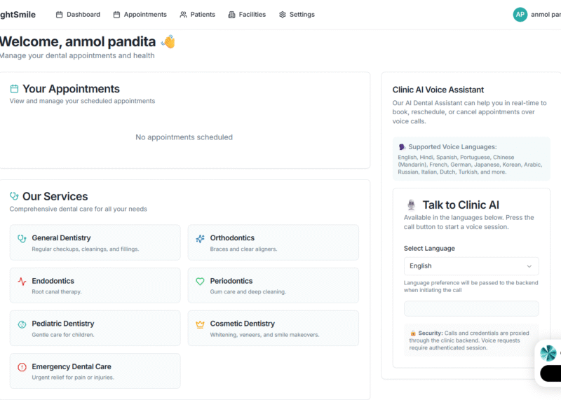
Task: Go to the Appointments menu item
Action: [x=140, y=14]
